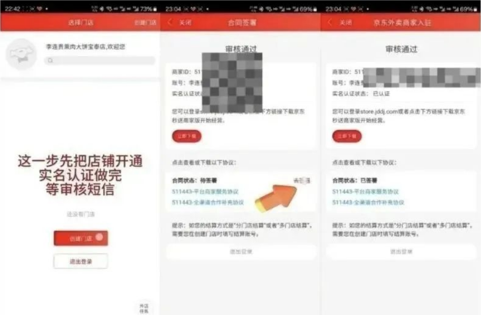Click the search magnifier icon in store search
481x315 pixels.
pyautogui.click(x=50, y=61)
